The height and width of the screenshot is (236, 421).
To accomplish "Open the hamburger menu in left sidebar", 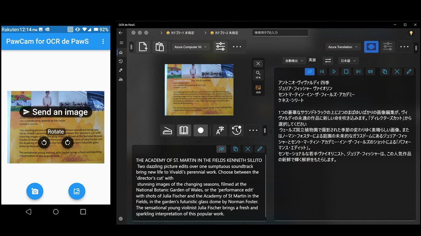I will [x=121, y=43].
